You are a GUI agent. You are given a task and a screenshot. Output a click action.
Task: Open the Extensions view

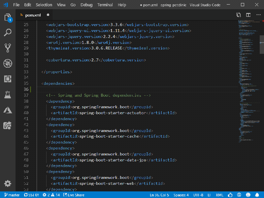tap(7, 79)
